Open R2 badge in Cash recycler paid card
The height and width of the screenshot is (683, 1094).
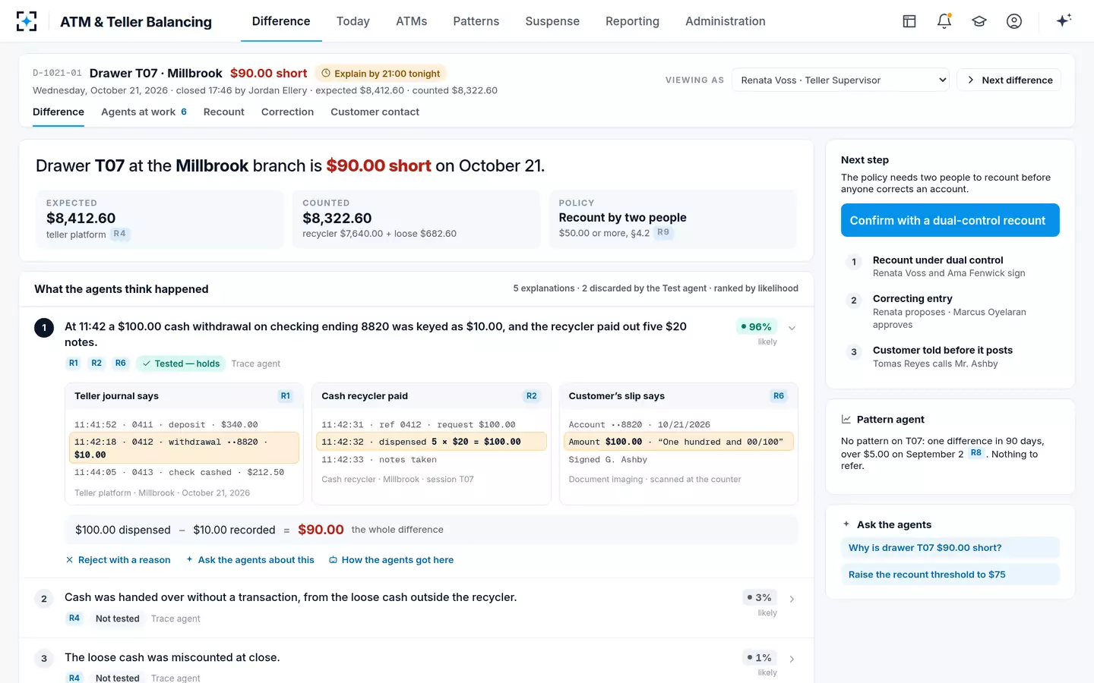tap(532, 396)
